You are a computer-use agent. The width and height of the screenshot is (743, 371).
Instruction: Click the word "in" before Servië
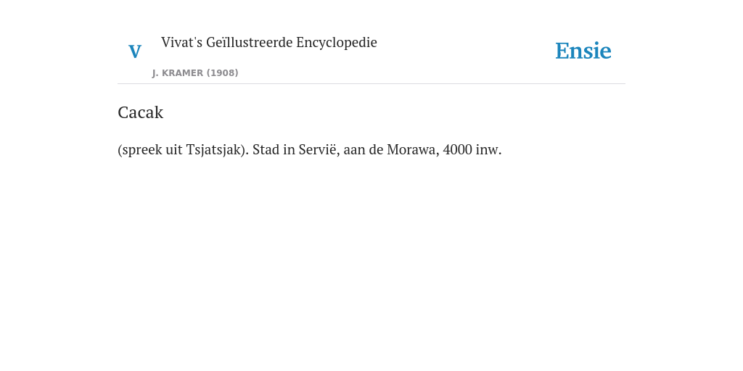point(289,149)
